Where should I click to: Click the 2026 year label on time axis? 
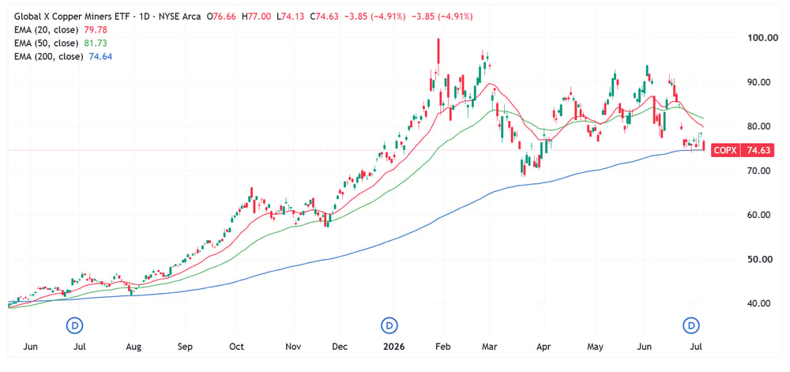click(394, 347)
